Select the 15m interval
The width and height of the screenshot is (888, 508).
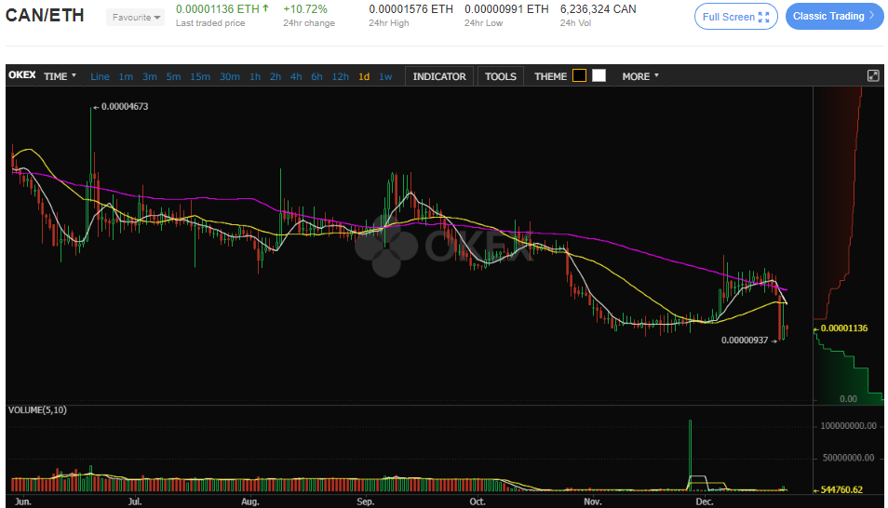point(200,76)
